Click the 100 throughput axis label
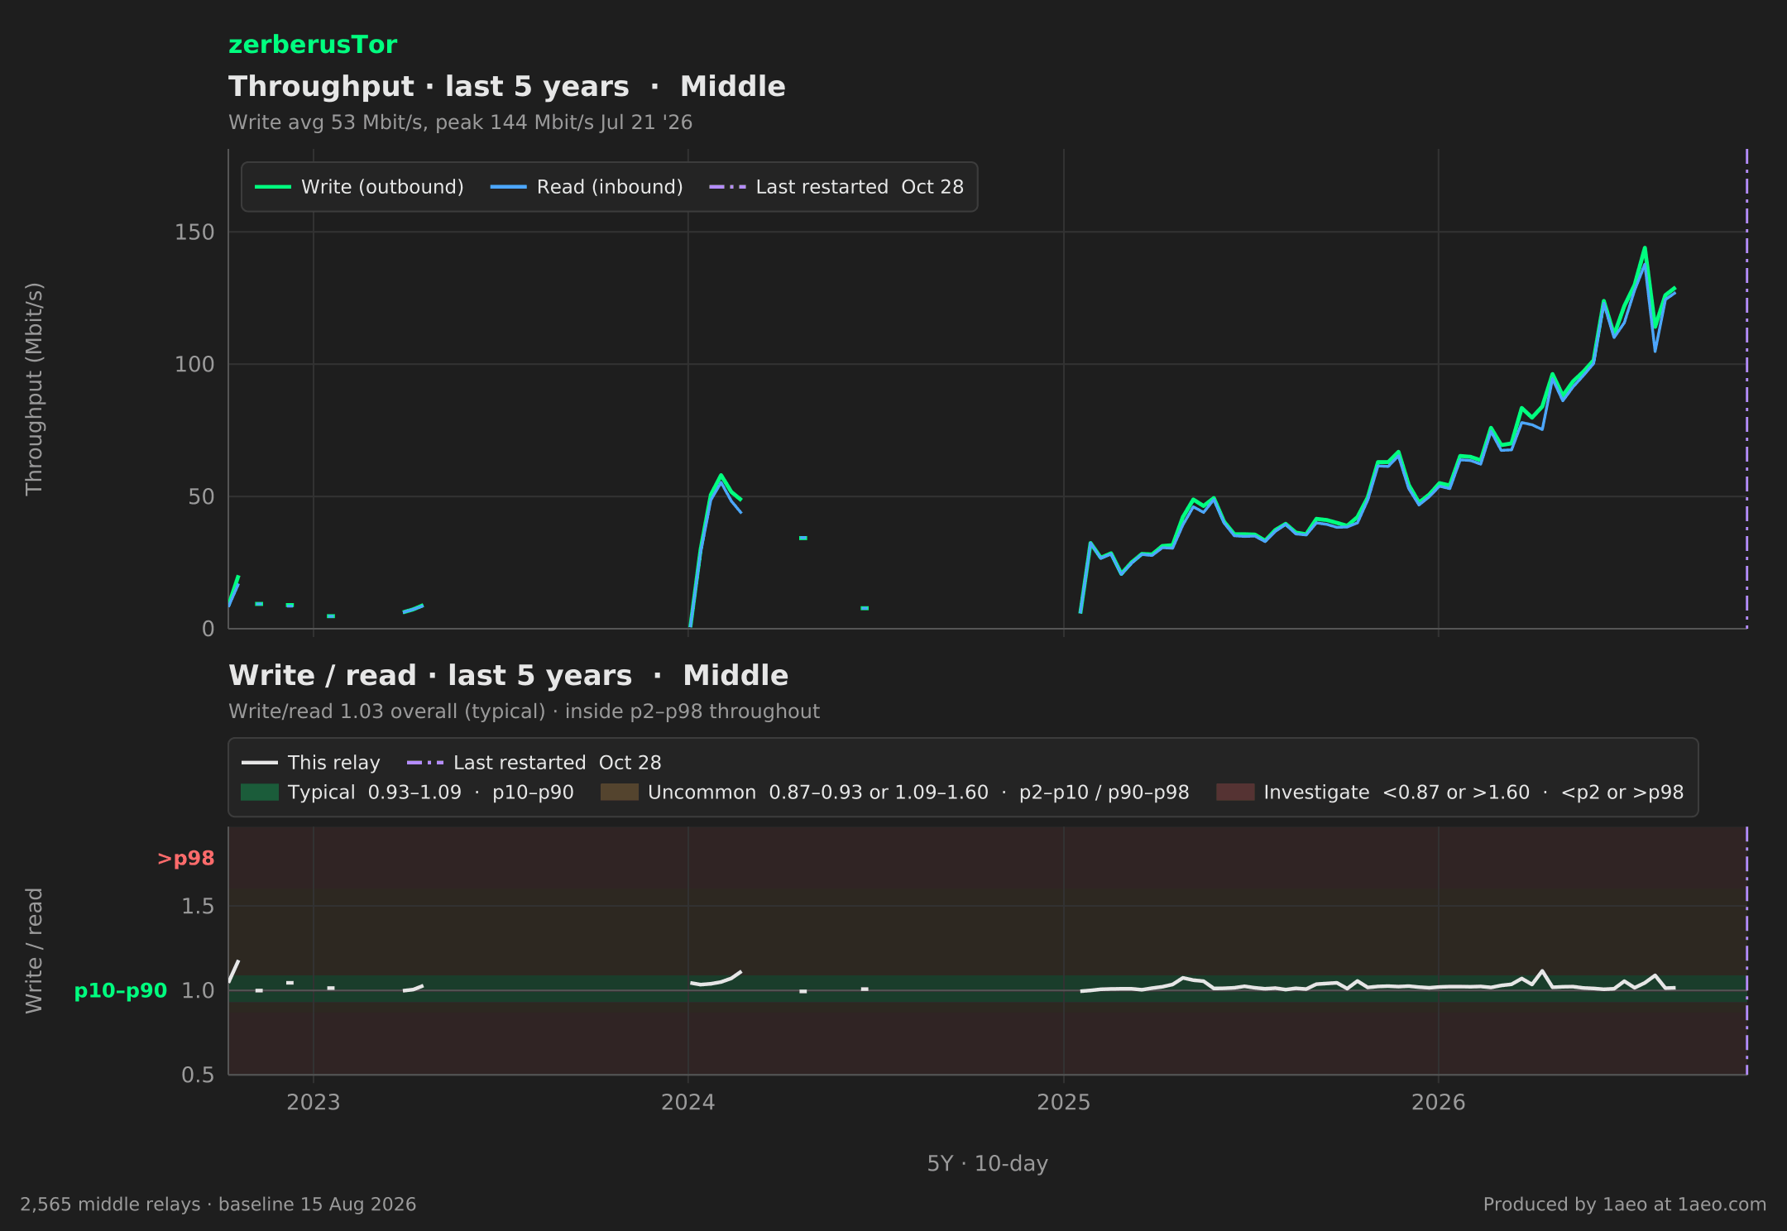This screenshot has width=1787, height=1231. click(x=194, y=365)
